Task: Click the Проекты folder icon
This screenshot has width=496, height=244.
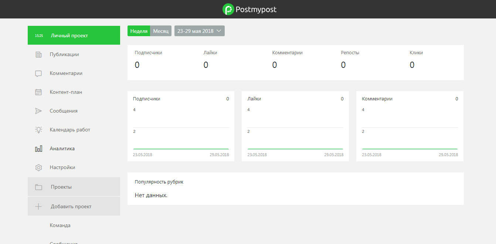Action: (38, 187)
